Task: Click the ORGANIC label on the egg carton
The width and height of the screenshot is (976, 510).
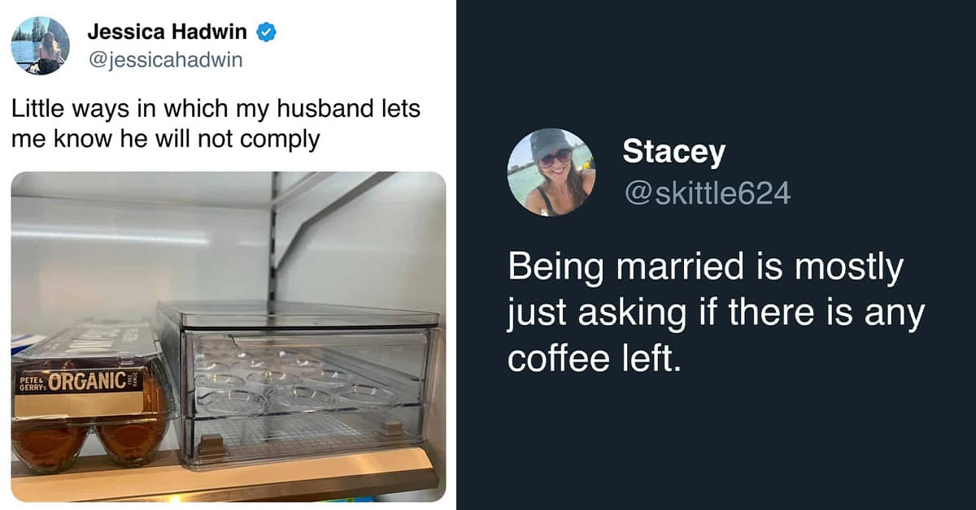Action: coord(86,380)
